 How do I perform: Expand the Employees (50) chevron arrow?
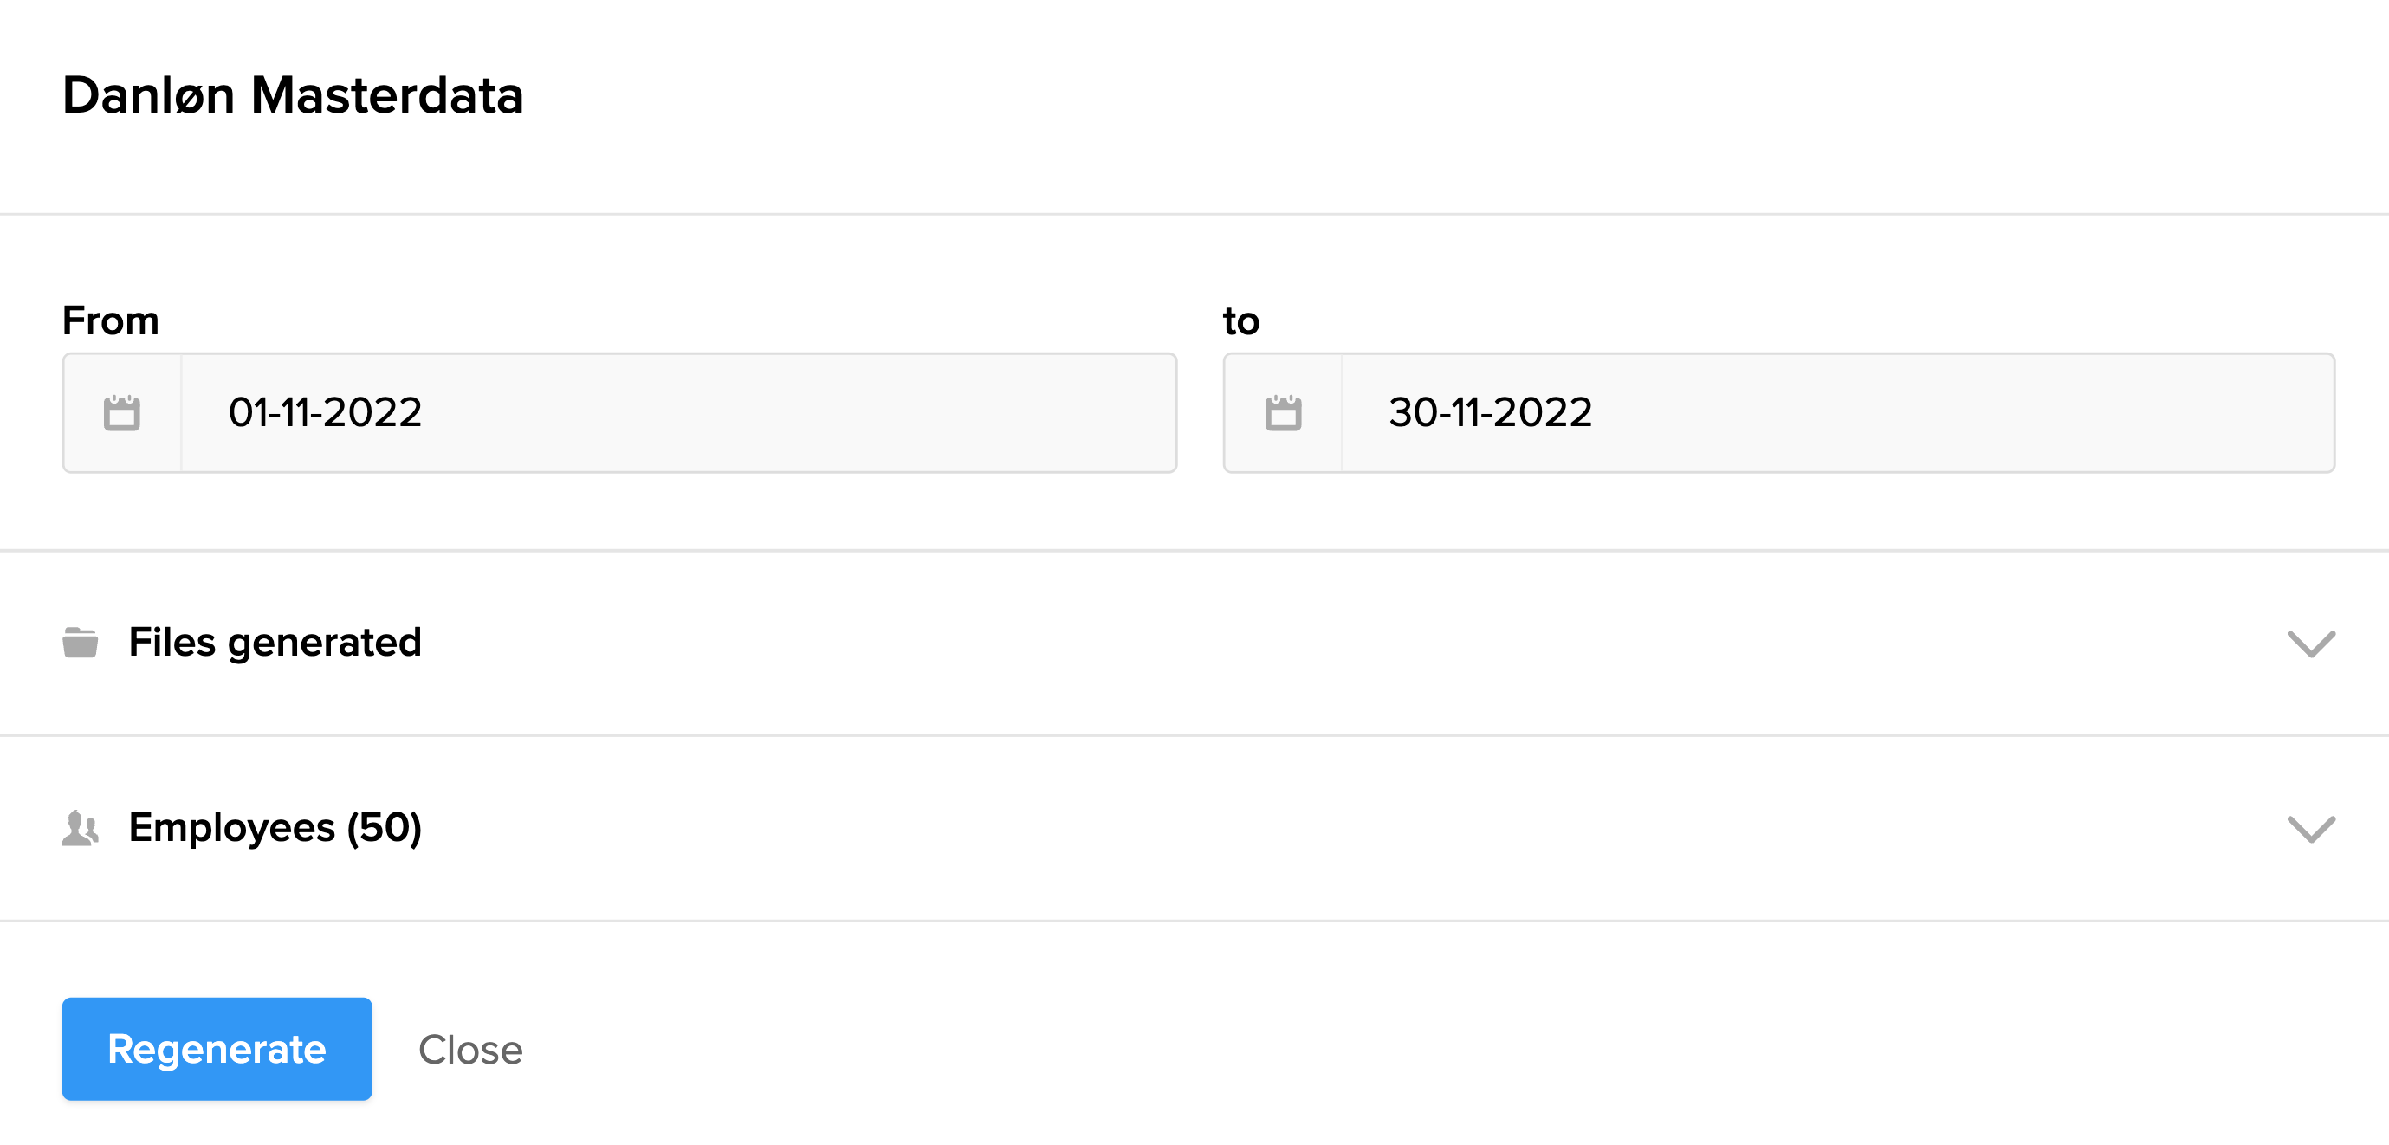(x=2310, y=828)
